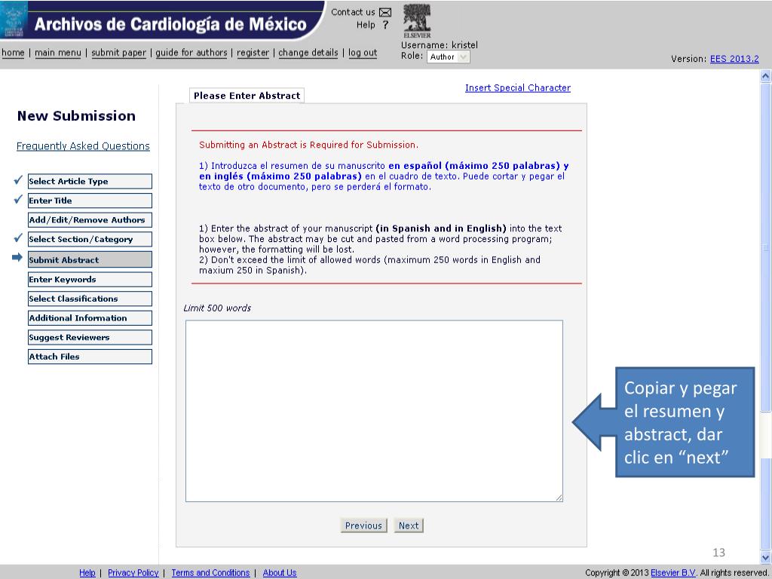This screenshot has height=579, width=772.
Task: Click the Next button
Action: 409,525
